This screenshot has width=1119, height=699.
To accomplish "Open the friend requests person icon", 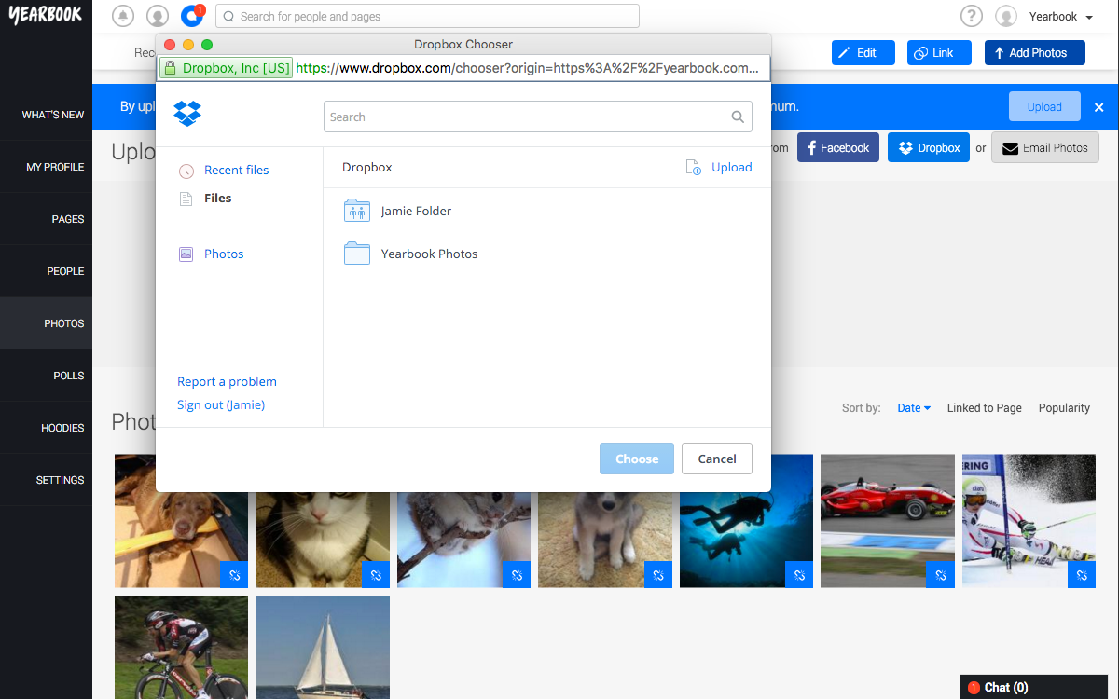I will click(158, 16).
